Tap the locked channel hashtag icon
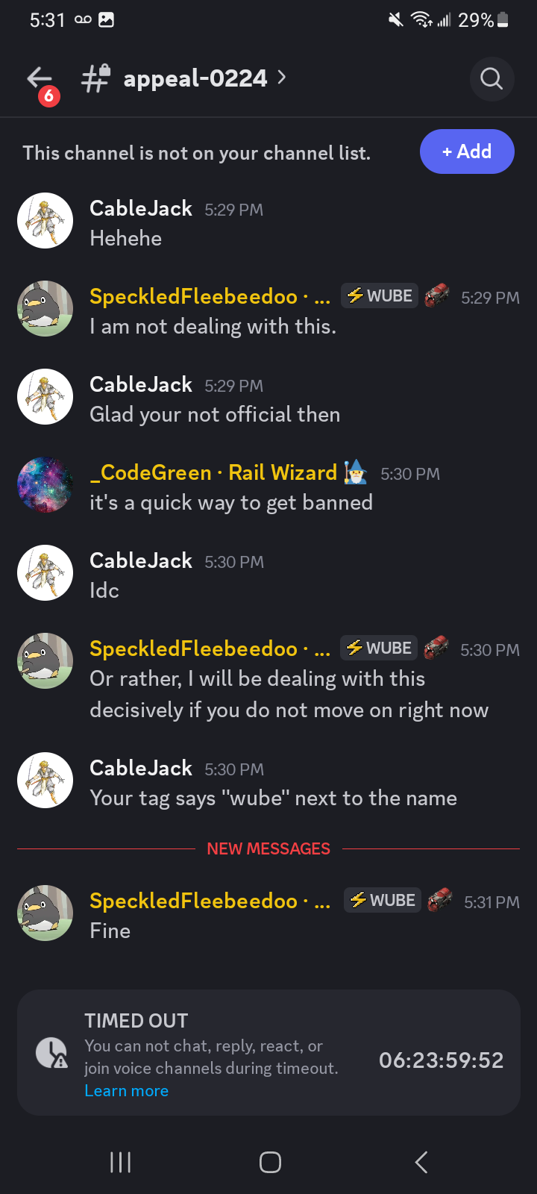537x1194 pixels. pyautogui.click(x=96, y=78)
